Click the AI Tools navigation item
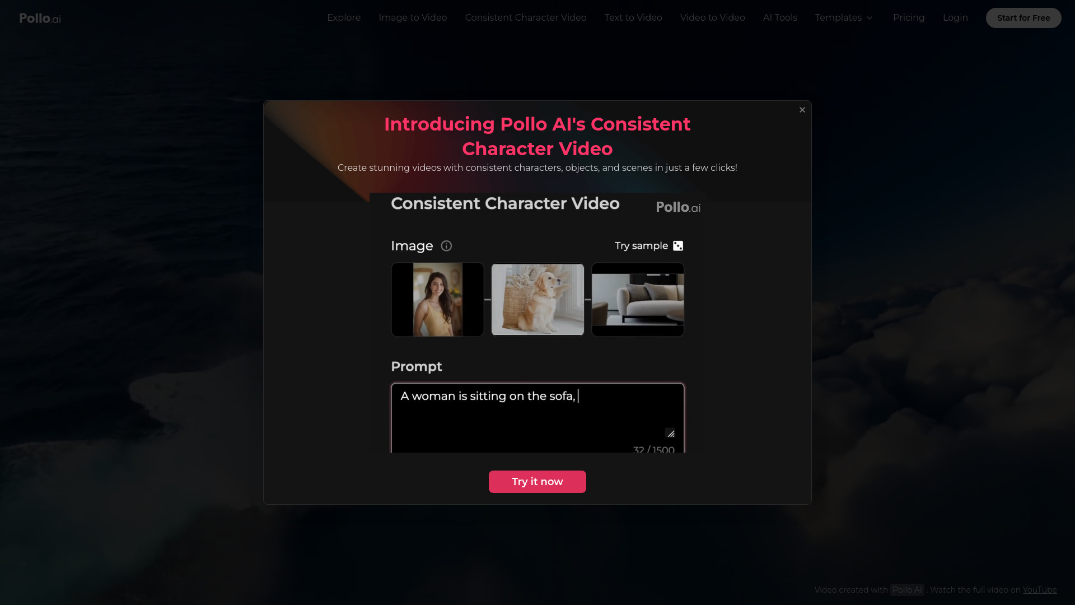This screenshot has height=605, width=1075. (780, 18)
